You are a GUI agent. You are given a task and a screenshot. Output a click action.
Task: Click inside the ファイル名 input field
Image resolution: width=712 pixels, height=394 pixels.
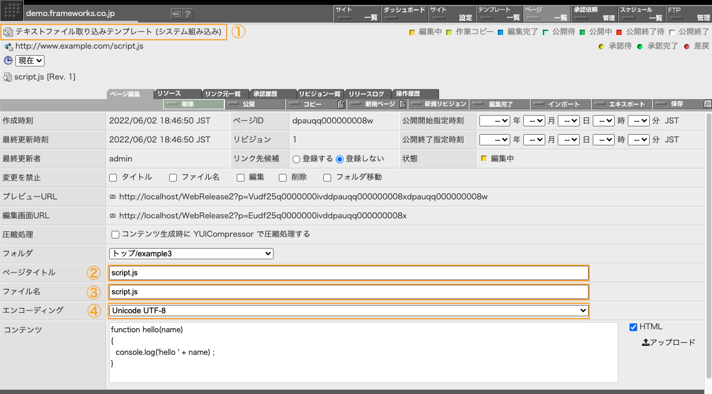(347, 291)
